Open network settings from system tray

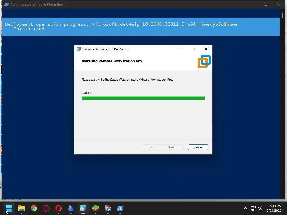pyautogui.click(x=253, y=208)
